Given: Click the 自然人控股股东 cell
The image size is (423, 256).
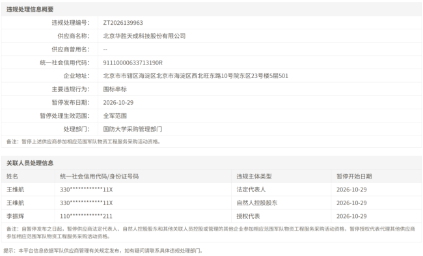Looking at the screenshot, I should [257, 203].
